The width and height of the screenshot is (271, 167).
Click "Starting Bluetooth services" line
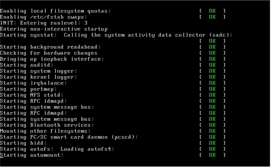(x=47, y=125)
